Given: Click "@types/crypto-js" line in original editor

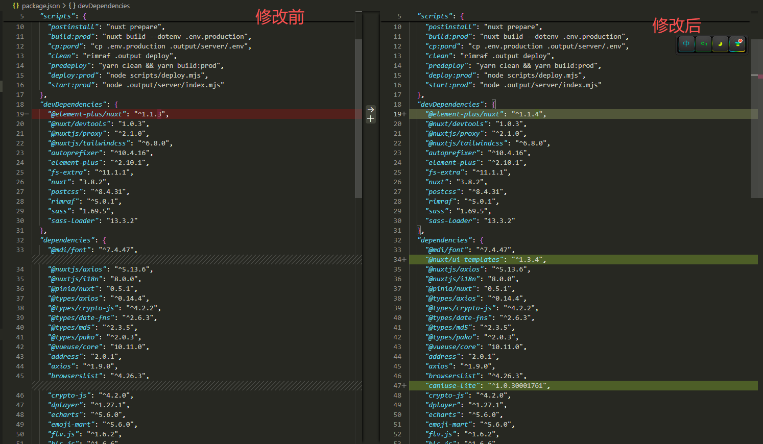Looking at the screenshot, I should coord(104,308).
